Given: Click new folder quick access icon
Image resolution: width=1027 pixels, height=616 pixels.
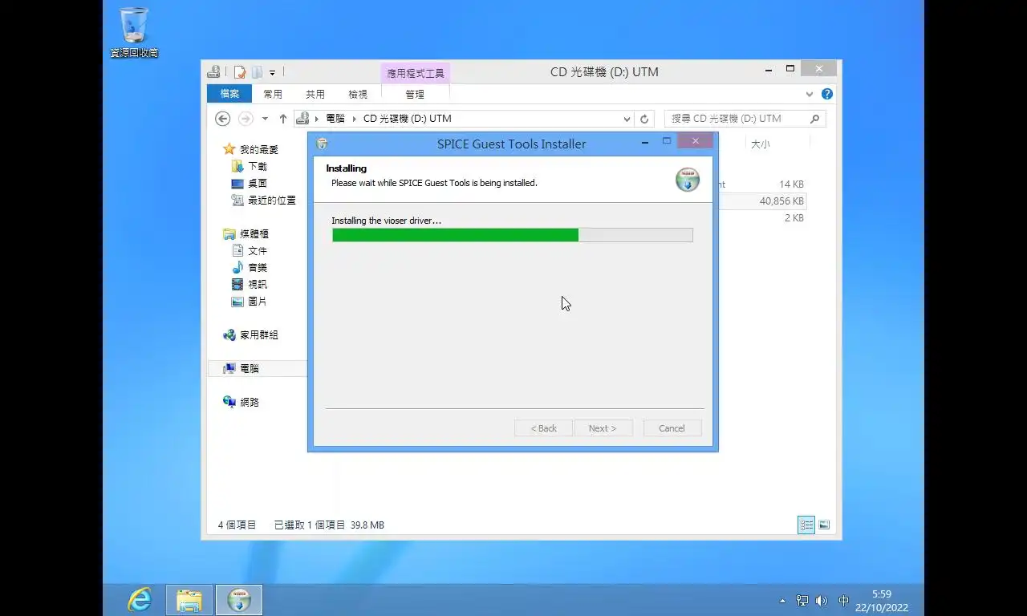Looking at the screenshot, I should tap(257, 72).
